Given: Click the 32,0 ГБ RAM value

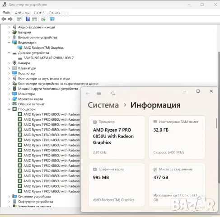Looking at the screenshot, I should pyautogui.click(x=161, y=130).
